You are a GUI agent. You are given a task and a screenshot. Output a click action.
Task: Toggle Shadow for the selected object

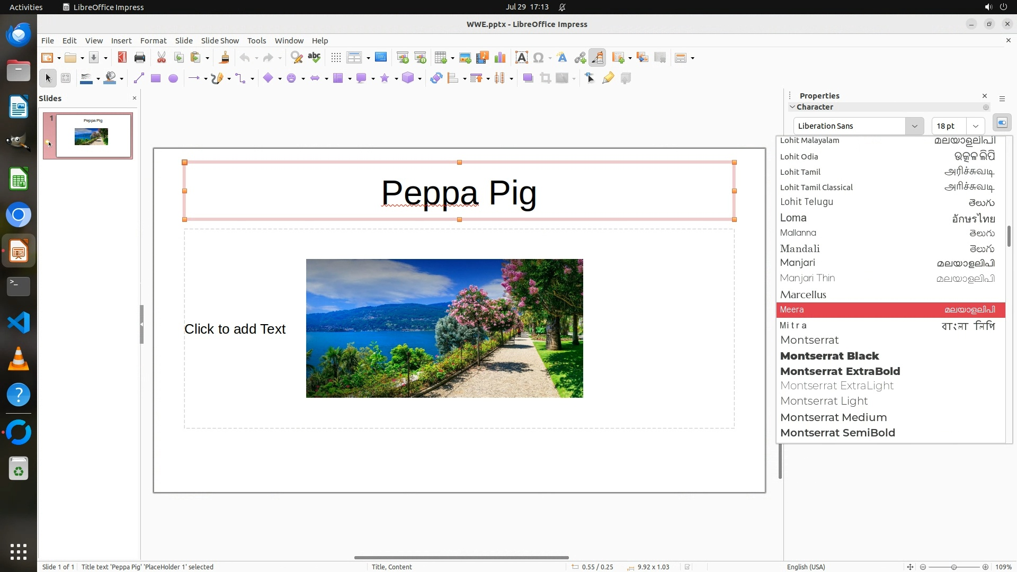[528, 78]
